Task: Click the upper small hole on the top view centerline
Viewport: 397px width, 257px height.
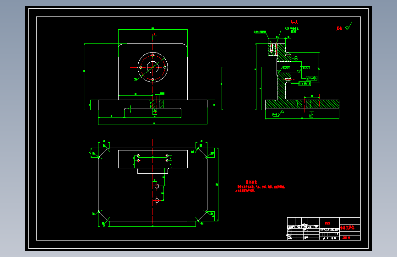Action: point(157,186)
